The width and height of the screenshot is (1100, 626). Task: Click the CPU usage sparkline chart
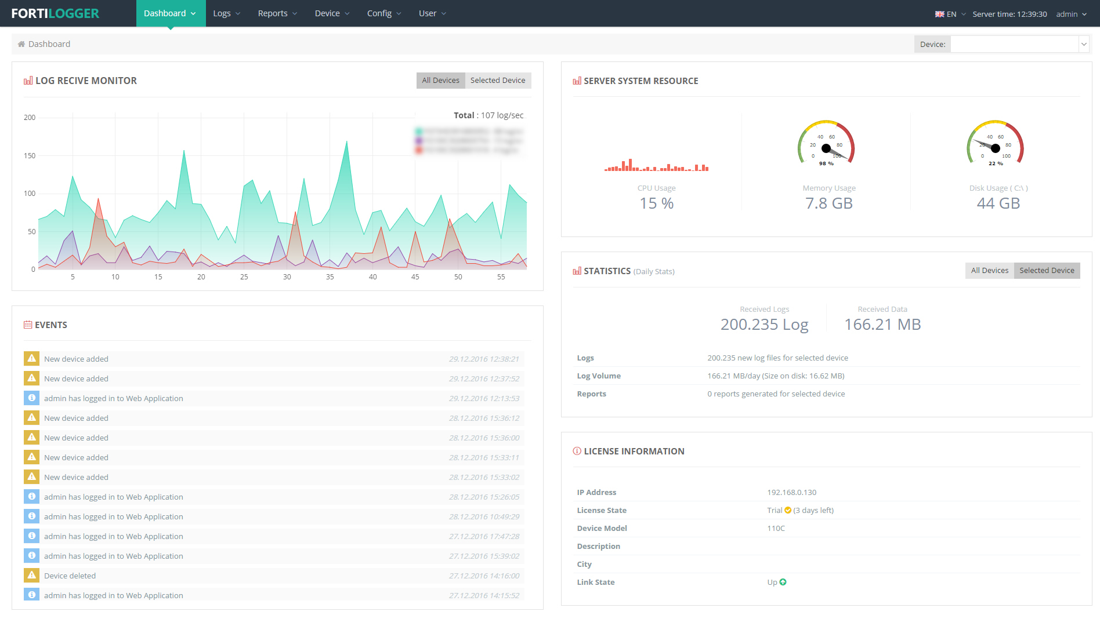(x=656, y=165)
